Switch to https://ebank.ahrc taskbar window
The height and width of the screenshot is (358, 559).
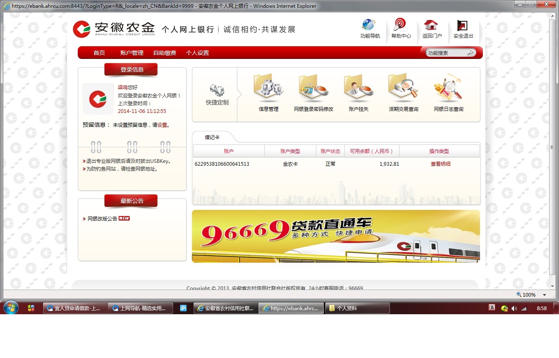pyautogui.click(x=291, y=308)
